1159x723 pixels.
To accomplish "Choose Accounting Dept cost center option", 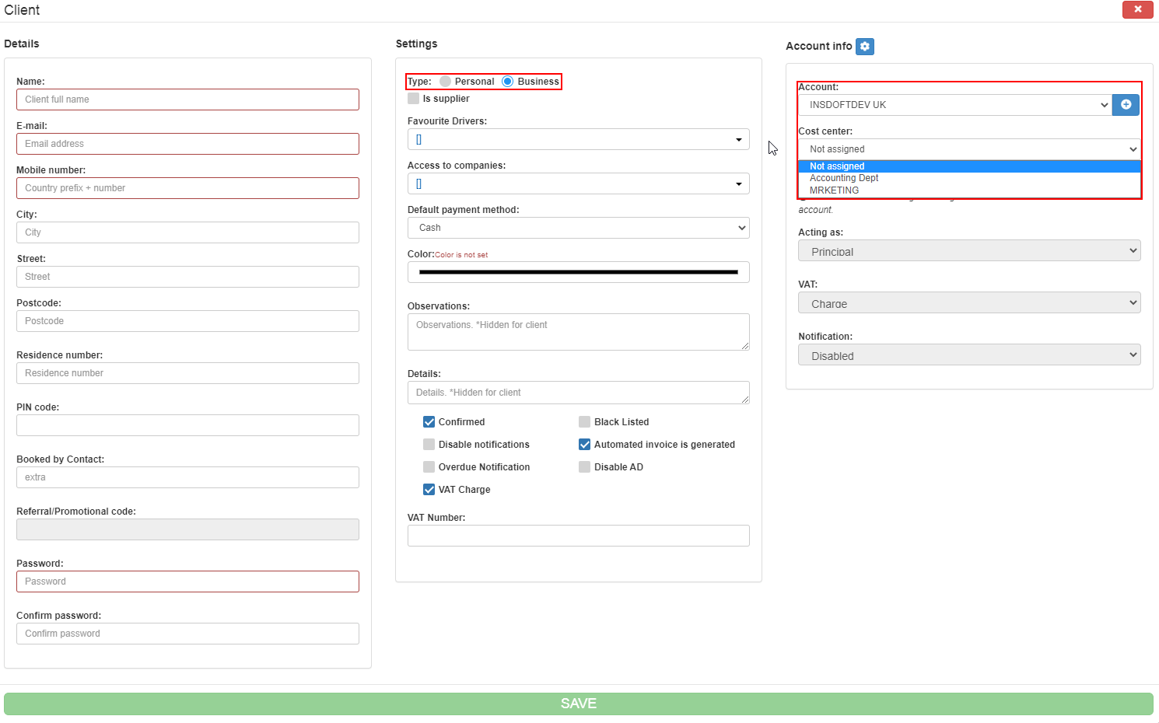I will click(x=969, y=178).
